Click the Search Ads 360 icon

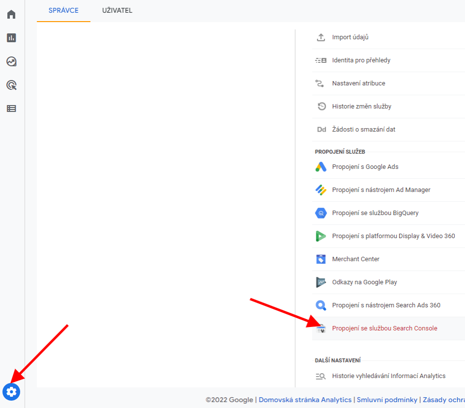click(x=321, y=305)
